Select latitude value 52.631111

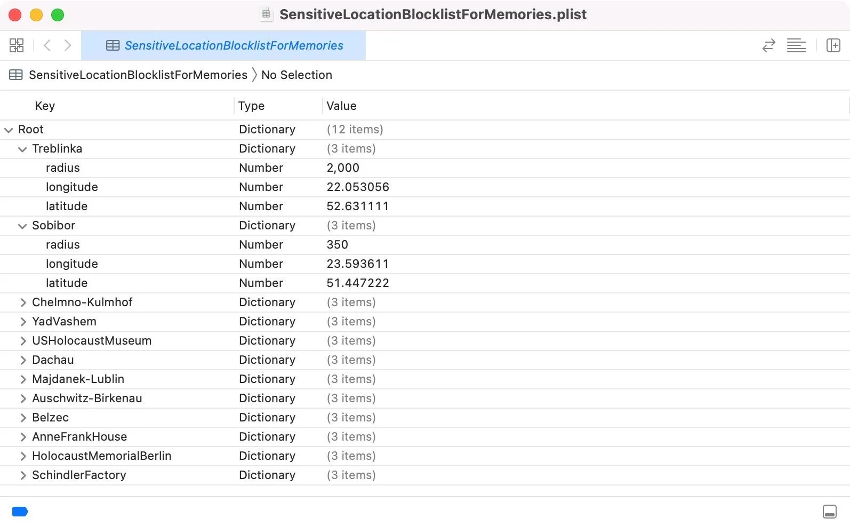[x=358, y=206]
